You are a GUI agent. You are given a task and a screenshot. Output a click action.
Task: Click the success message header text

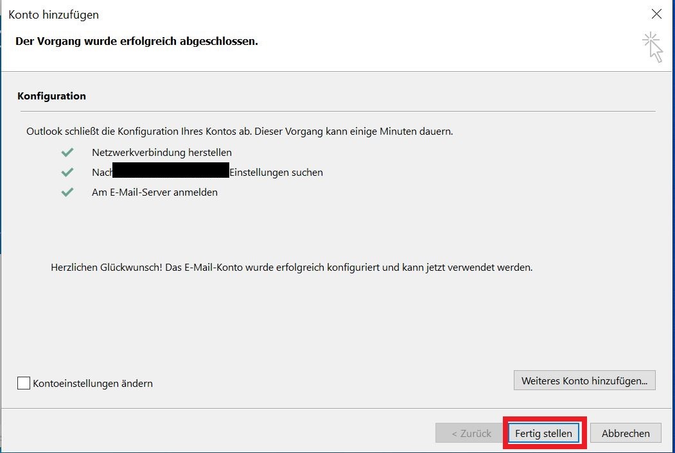(137, 40)
